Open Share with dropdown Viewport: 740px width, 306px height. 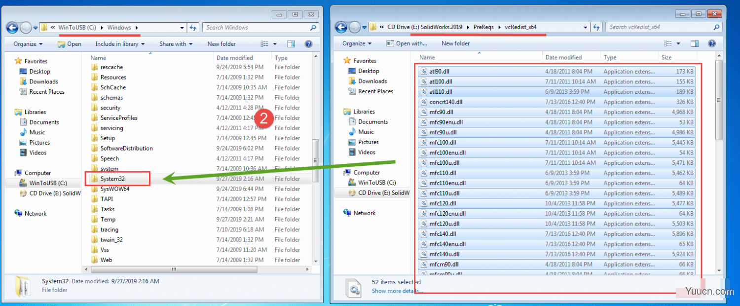click(x=176, y=44)
